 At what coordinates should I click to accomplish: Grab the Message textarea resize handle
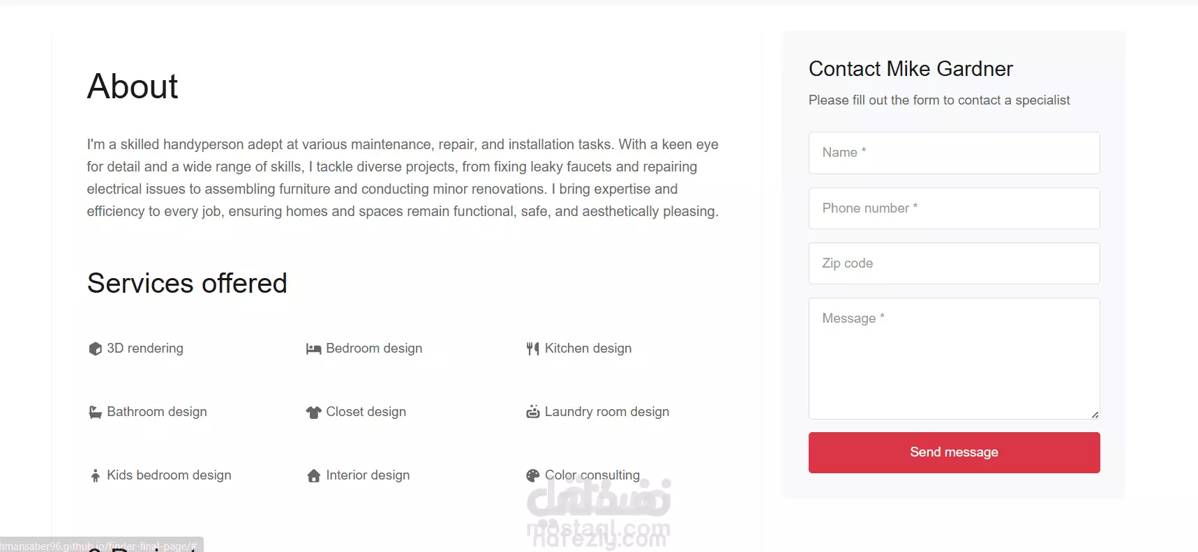[x=1095, y=415]
